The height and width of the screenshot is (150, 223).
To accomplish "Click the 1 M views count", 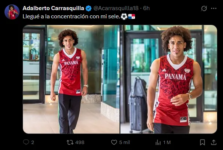I will 167,143.
